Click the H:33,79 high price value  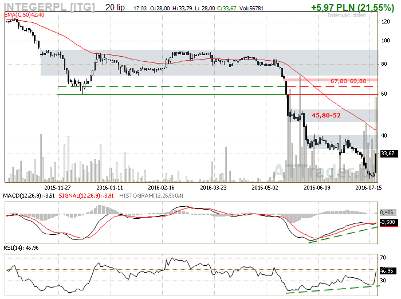coord(182,9)
